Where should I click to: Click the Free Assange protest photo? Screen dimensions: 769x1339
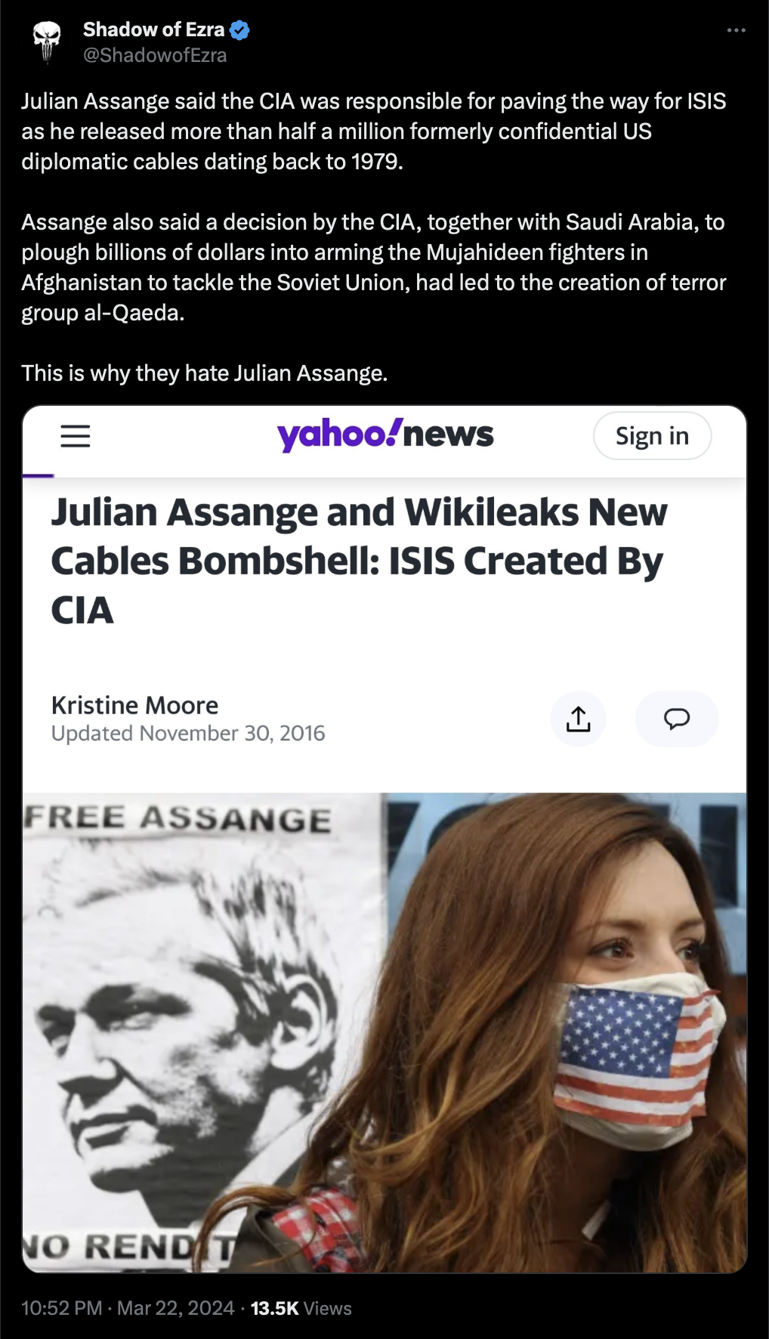(384, 1032)
